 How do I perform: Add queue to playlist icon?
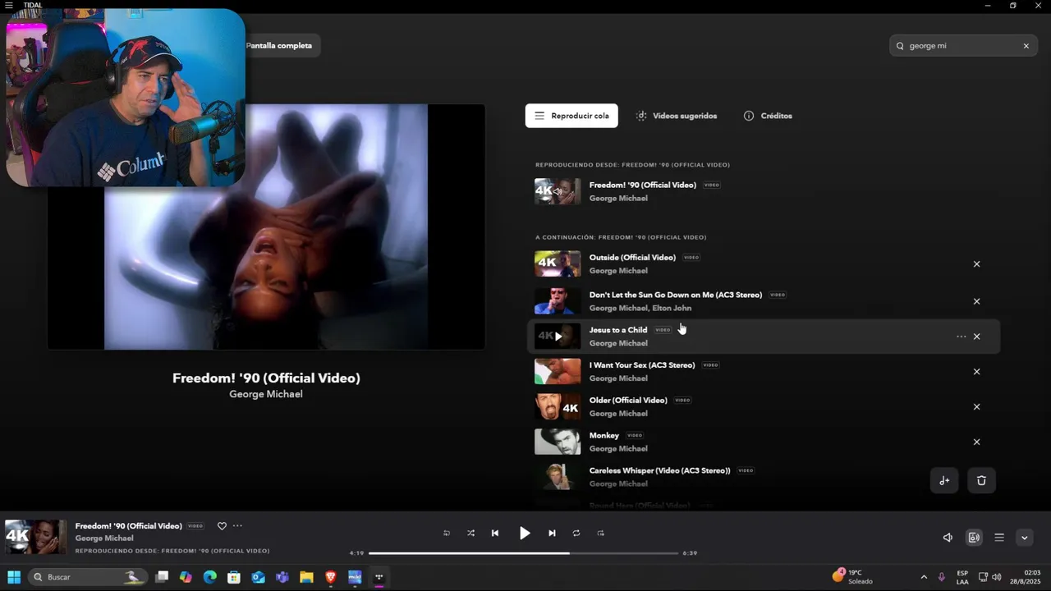pyautogui.click(x=944, y=481)
